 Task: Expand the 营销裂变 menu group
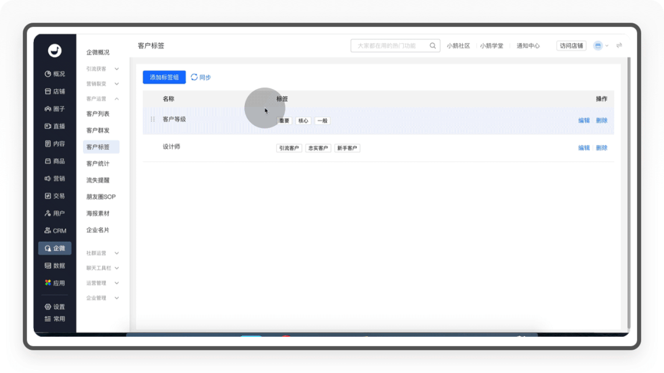click(x=103, y=84)
